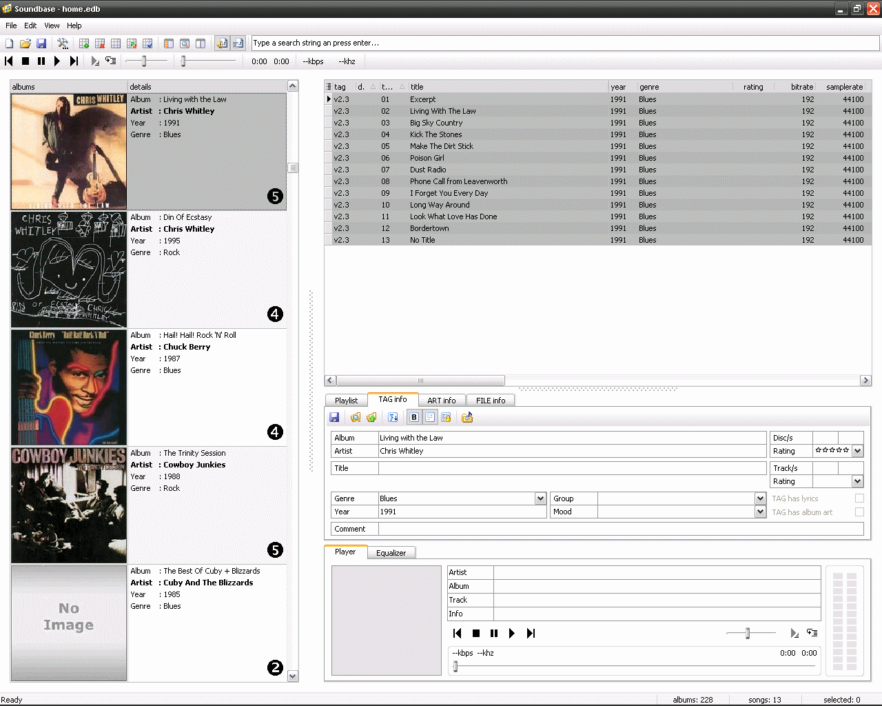Open settings via the tools icon
Image resolution: width=882 pixels, height=706 pixels.
63,43
